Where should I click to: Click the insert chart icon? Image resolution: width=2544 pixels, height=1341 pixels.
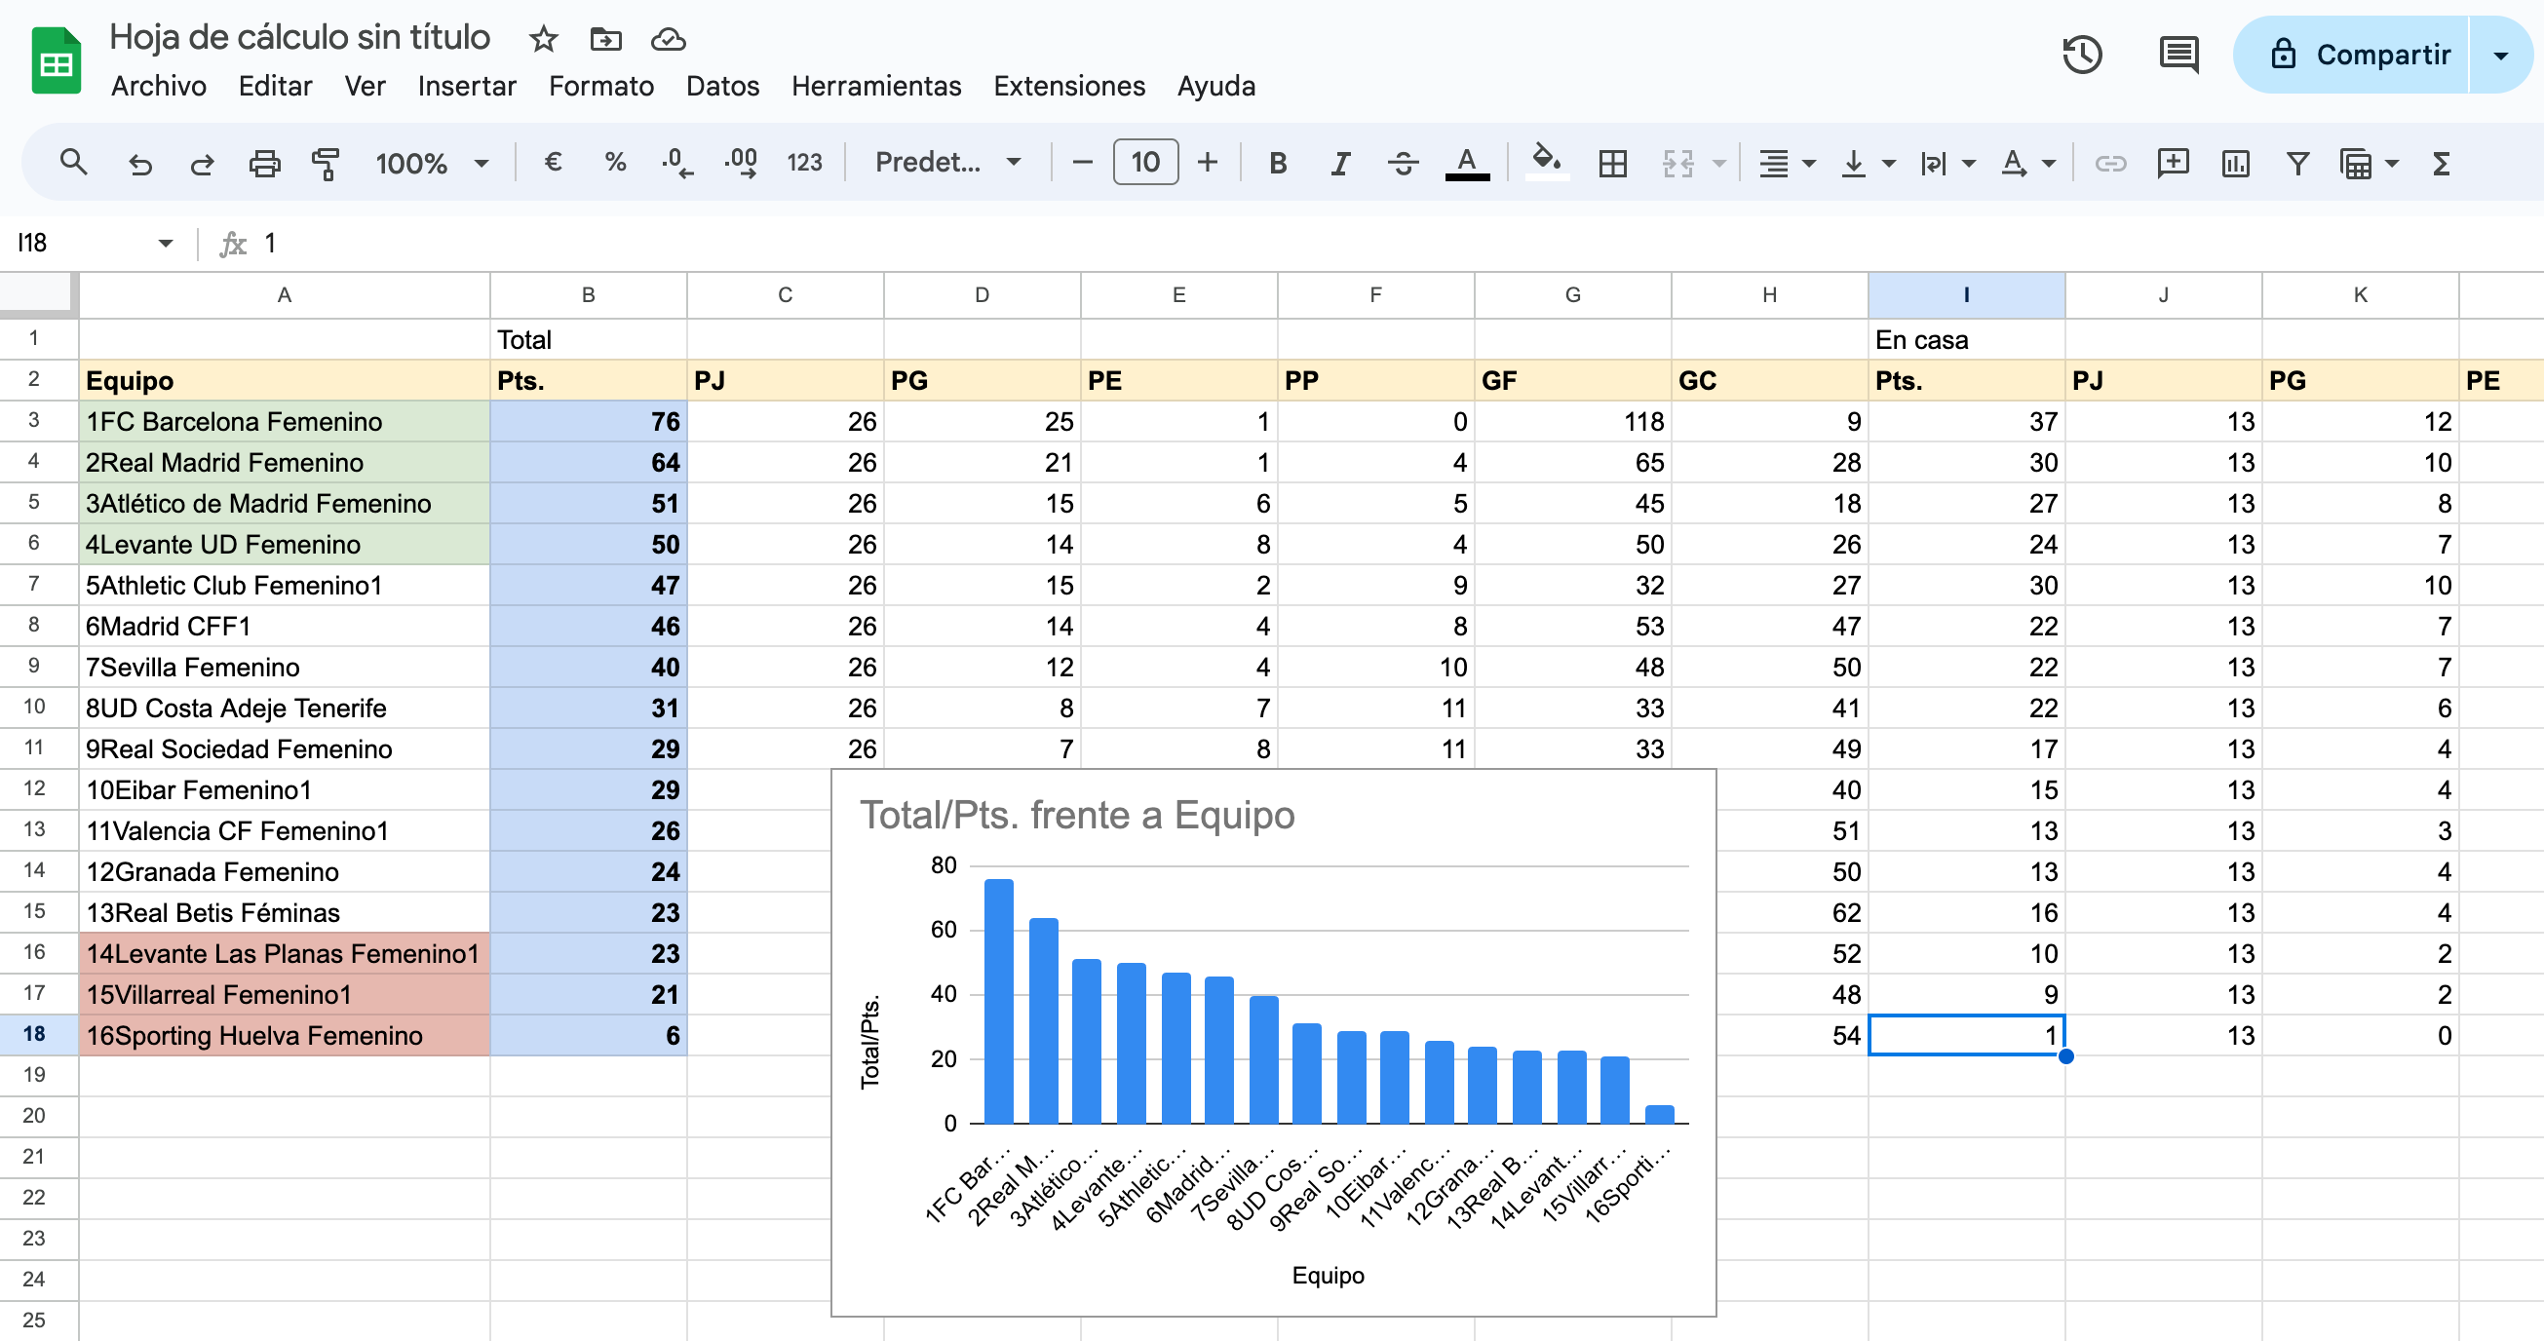(2235, 163)
